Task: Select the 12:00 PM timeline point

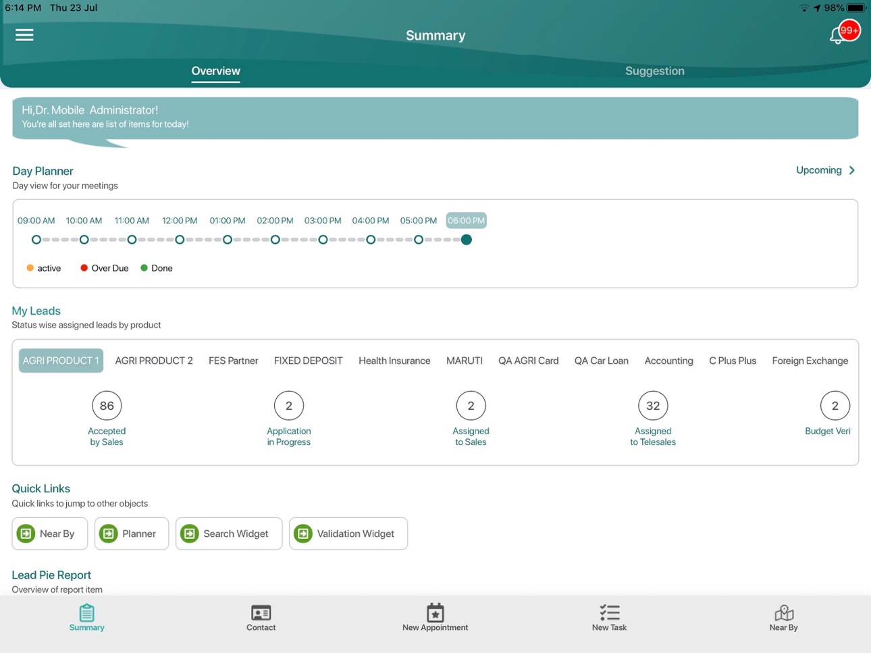Action: coord(180,240)
